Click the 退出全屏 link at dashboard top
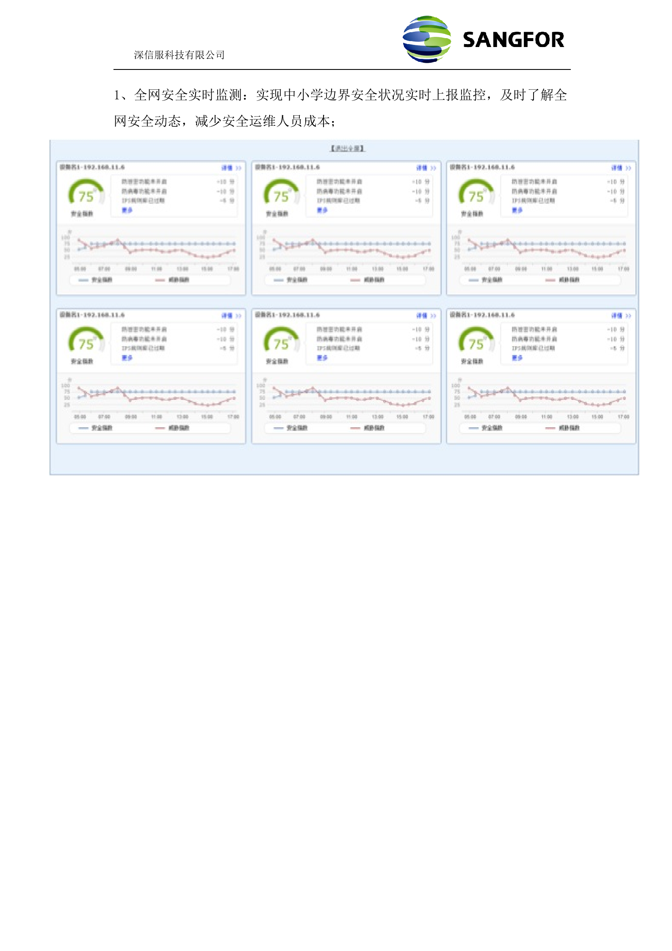The width and height of the screenshot is (672, 951). click(347, 148)
